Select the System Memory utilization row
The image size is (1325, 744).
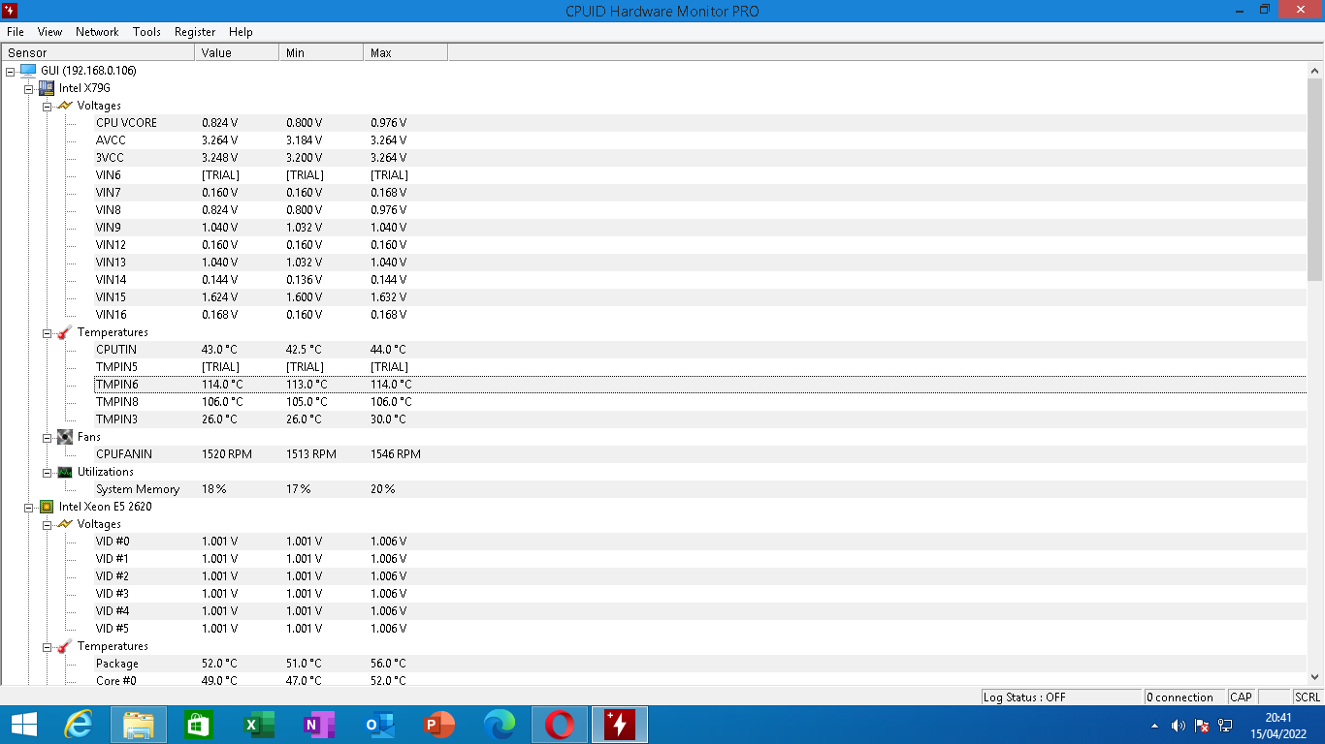[x=700, y=489]
